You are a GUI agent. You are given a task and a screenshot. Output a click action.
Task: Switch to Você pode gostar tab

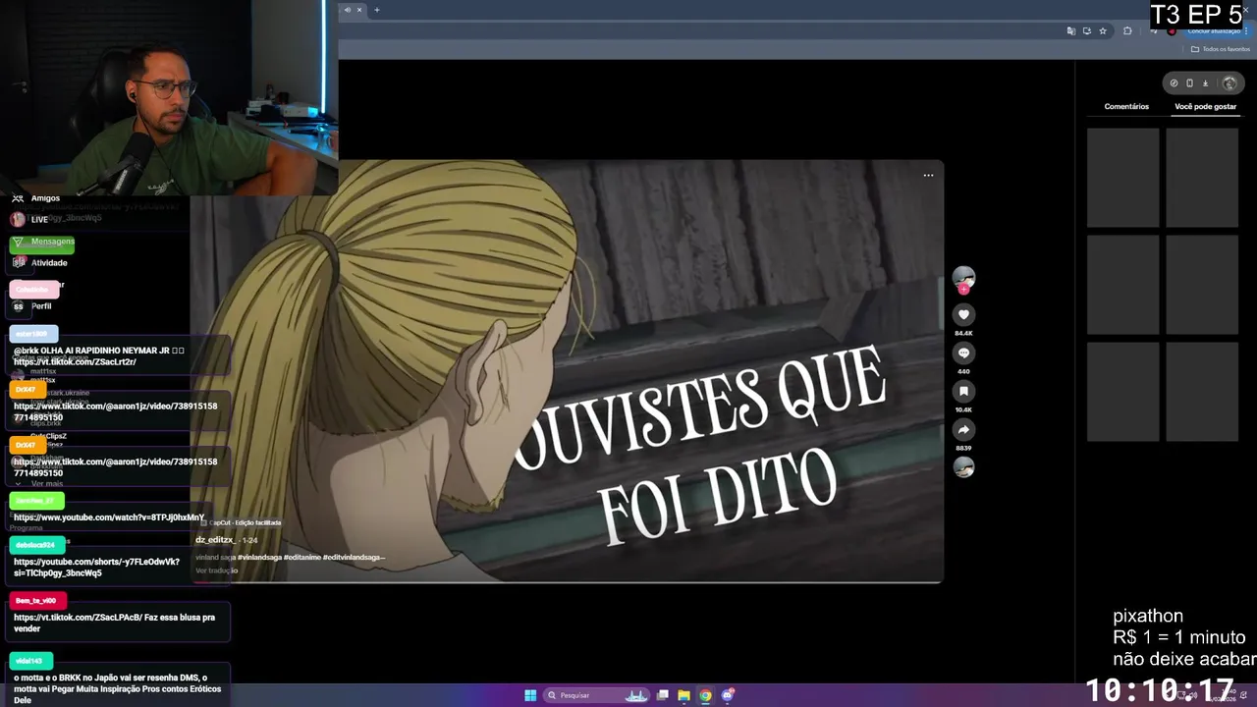pos(1205,106)
